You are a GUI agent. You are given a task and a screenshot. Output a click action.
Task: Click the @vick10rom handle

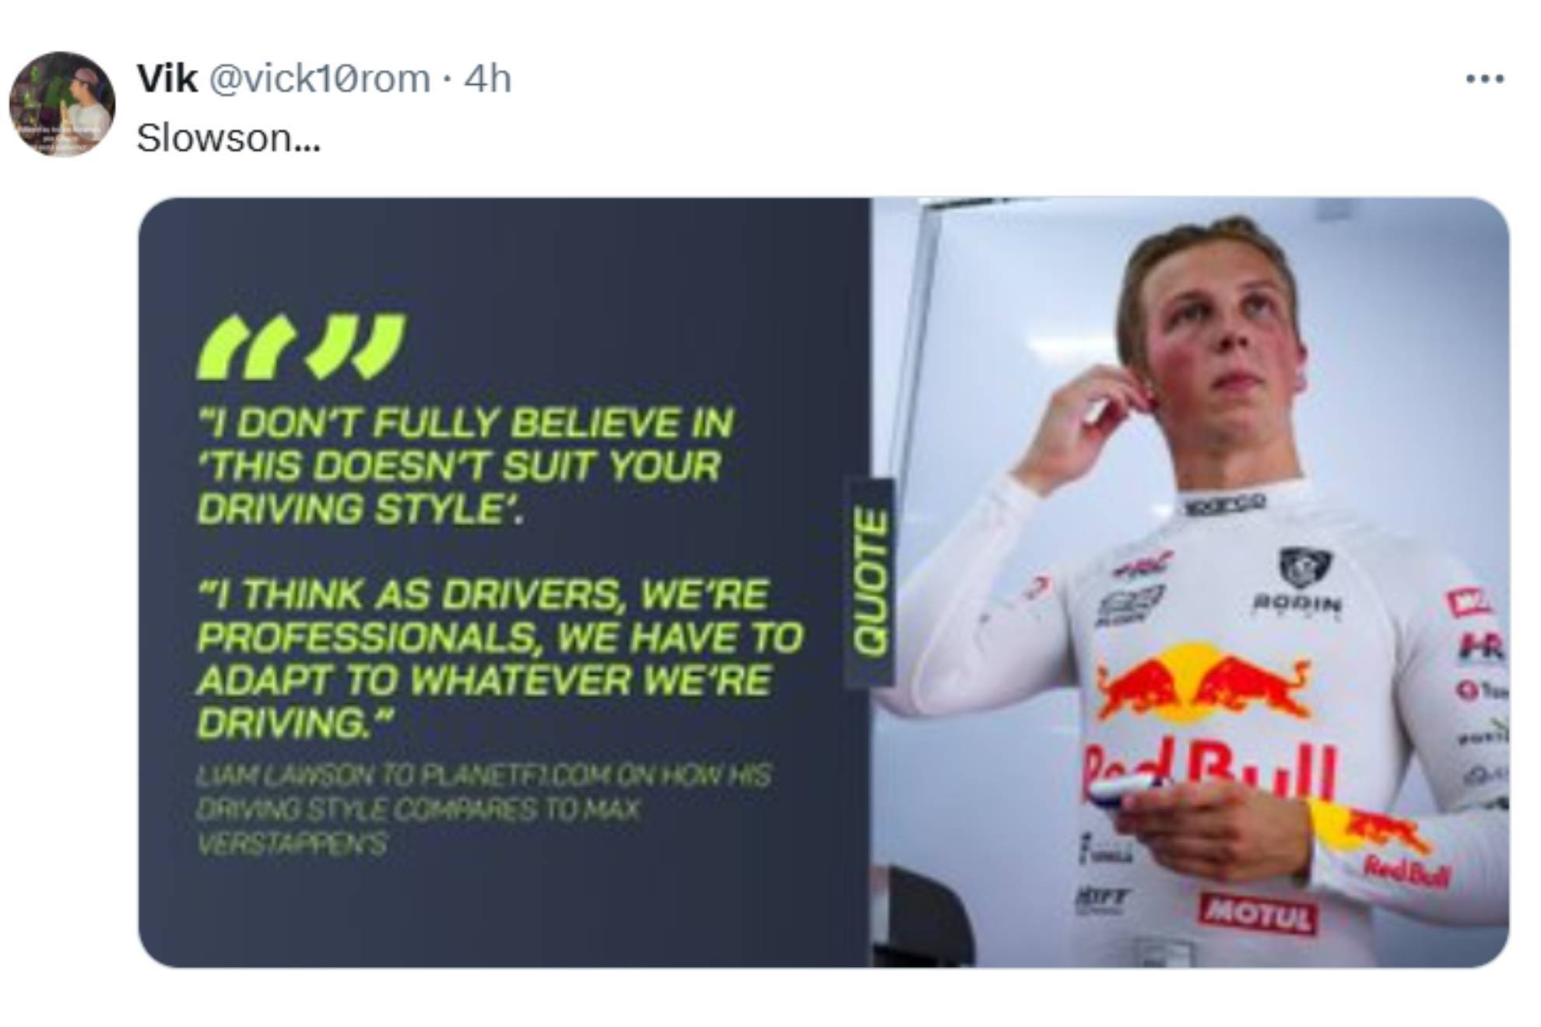(320, 79)
